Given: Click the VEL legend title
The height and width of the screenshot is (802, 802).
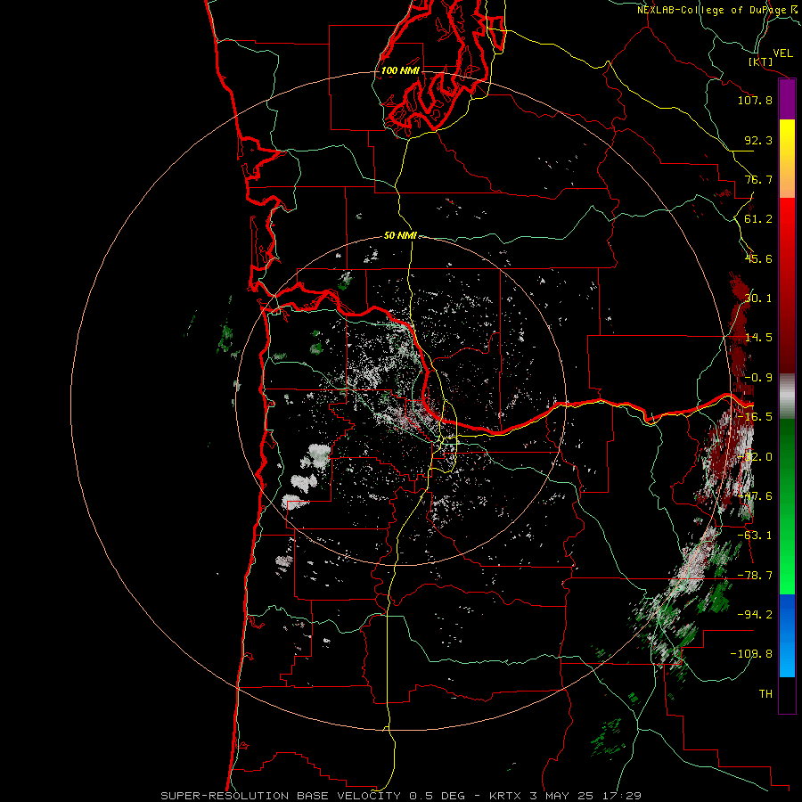Looking at the screenshot, I should (782, 53).
